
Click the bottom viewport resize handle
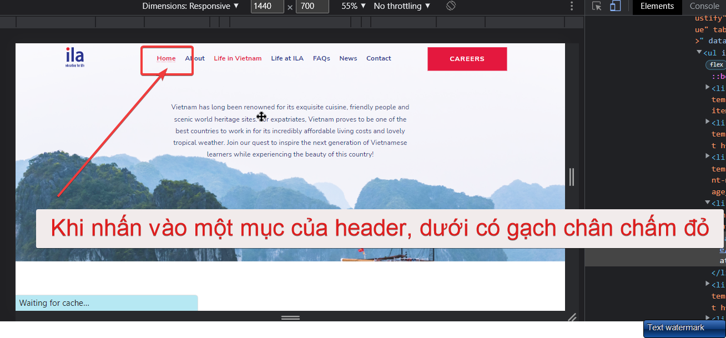(x=290, y=317)
